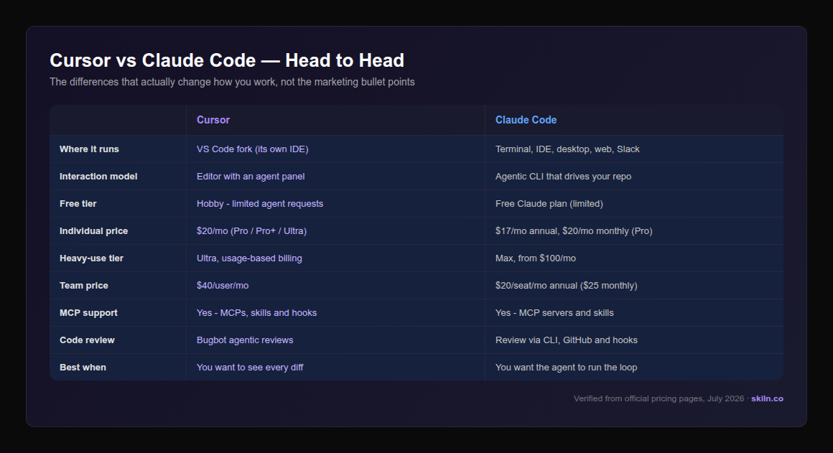
Task: Select the 'Interaction model' row label
Action: (98, 177)
